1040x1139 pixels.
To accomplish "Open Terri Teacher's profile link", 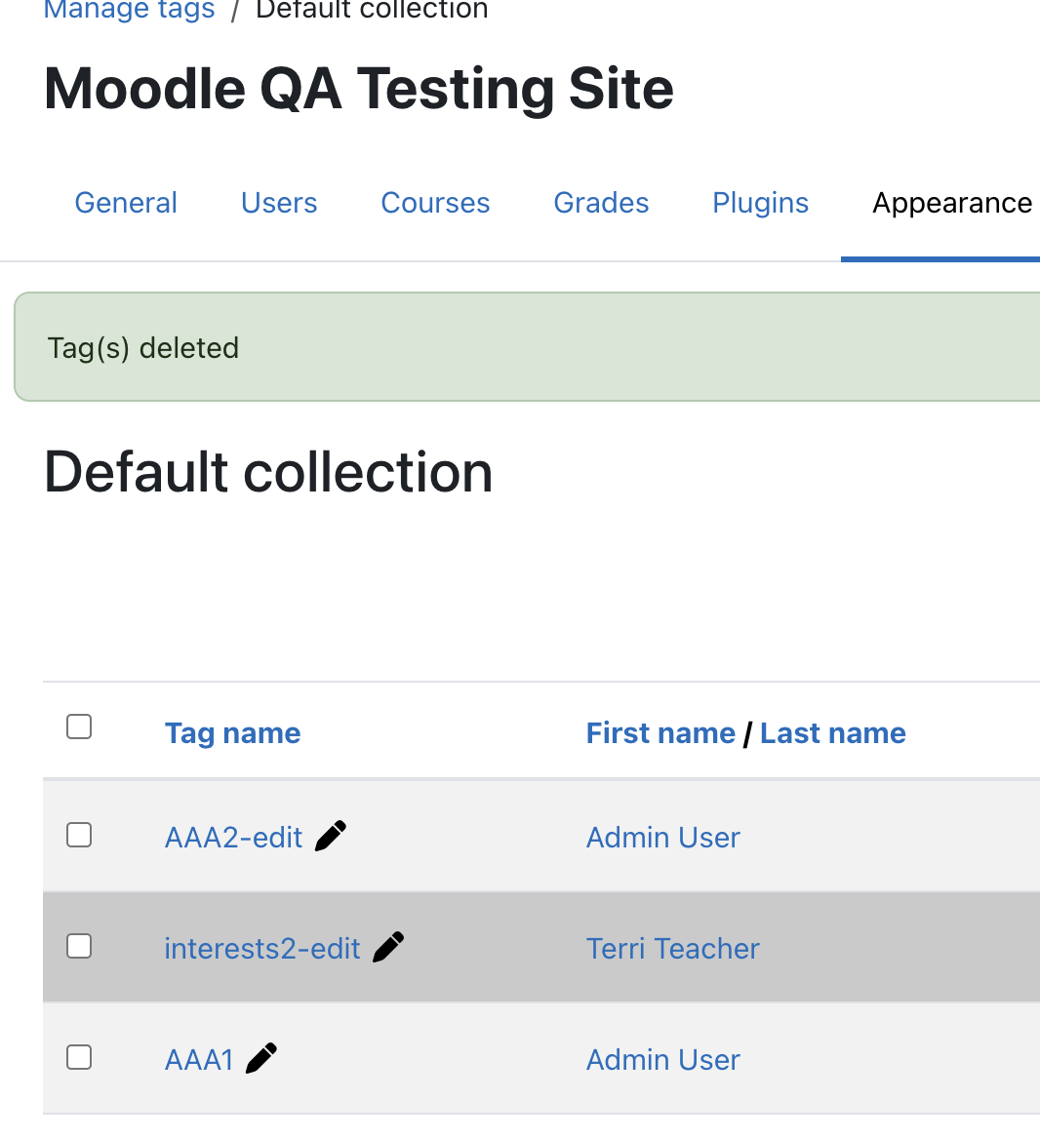I will [673, 949].
